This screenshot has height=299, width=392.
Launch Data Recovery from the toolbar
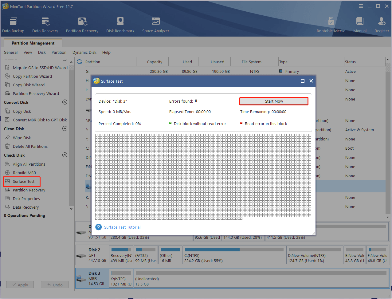45,25
